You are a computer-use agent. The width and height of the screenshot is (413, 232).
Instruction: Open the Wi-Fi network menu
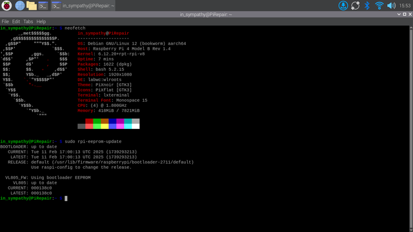point(379,6)
